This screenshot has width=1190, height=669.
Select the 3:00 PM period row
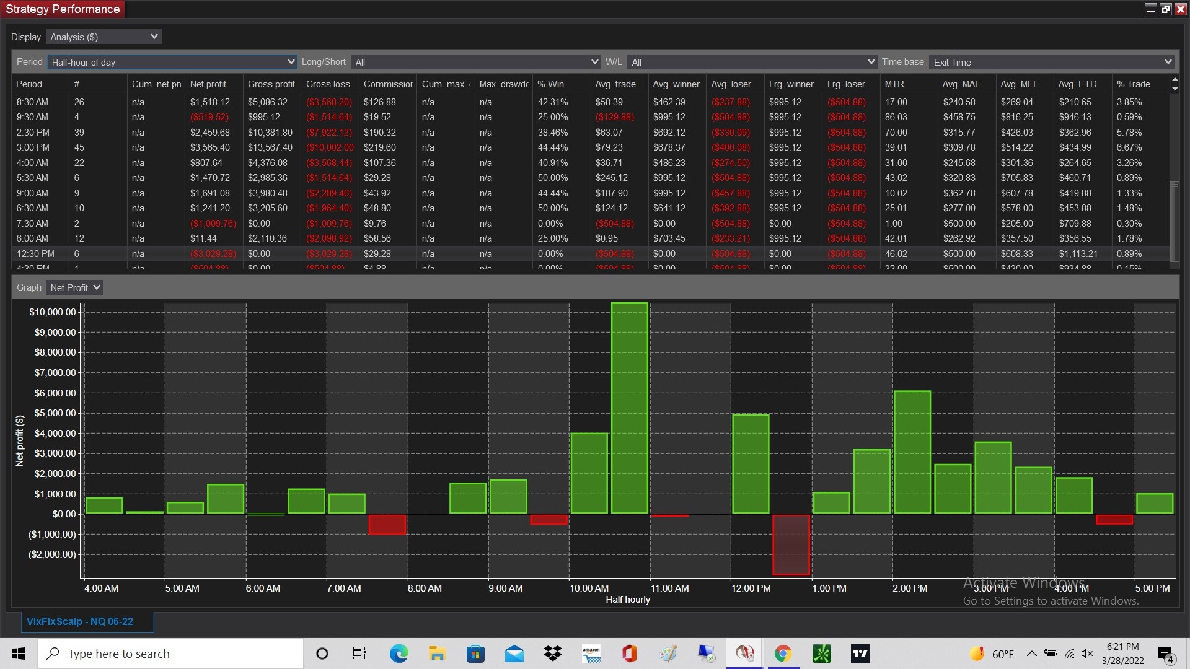click(33, 147)
